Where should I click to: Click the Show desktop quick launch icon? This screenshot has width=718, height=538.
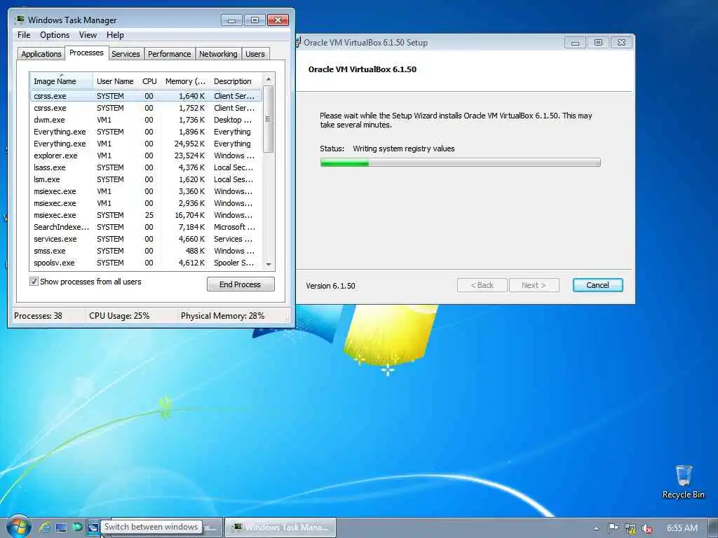61,527
